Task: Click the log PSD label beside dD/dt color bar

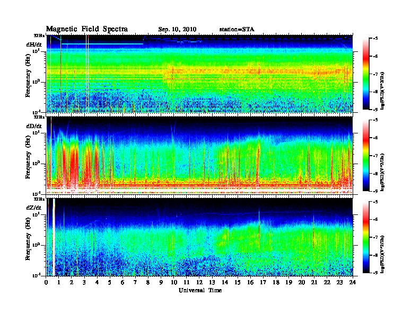Action: coord(383,173)
